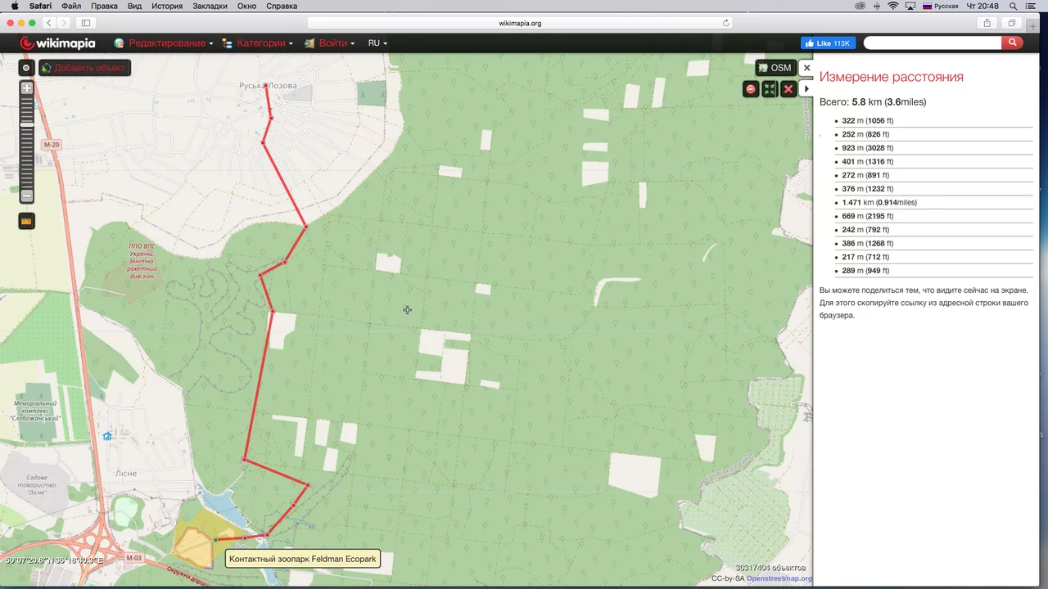
Task: Click the Wikimapia logo
Action: pyautogui.click(x=57, y=43)
